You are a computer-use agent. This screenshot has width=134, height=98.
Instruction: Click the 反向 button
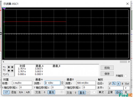click(x=107, y=68)
